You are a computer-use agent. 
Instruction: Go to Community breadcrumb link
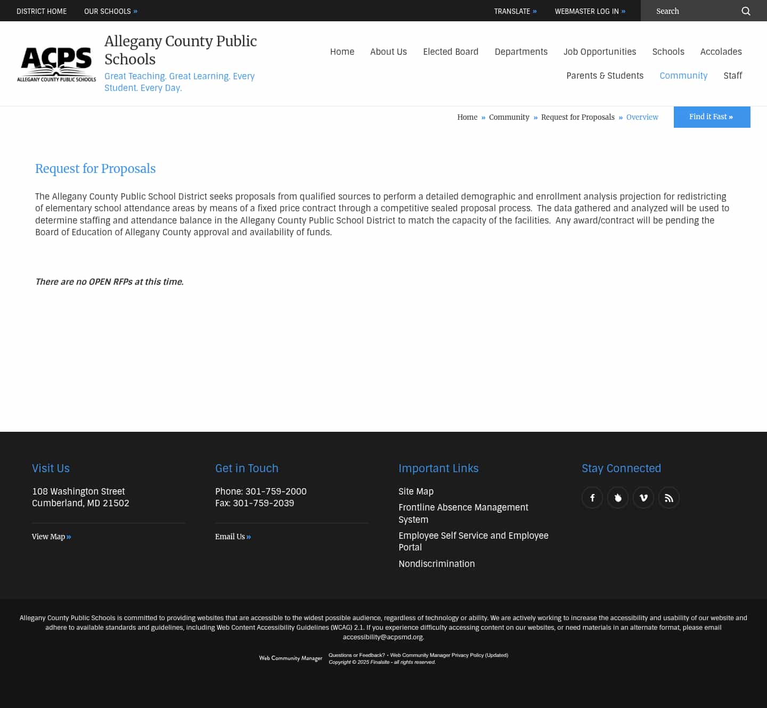(509, 117)
